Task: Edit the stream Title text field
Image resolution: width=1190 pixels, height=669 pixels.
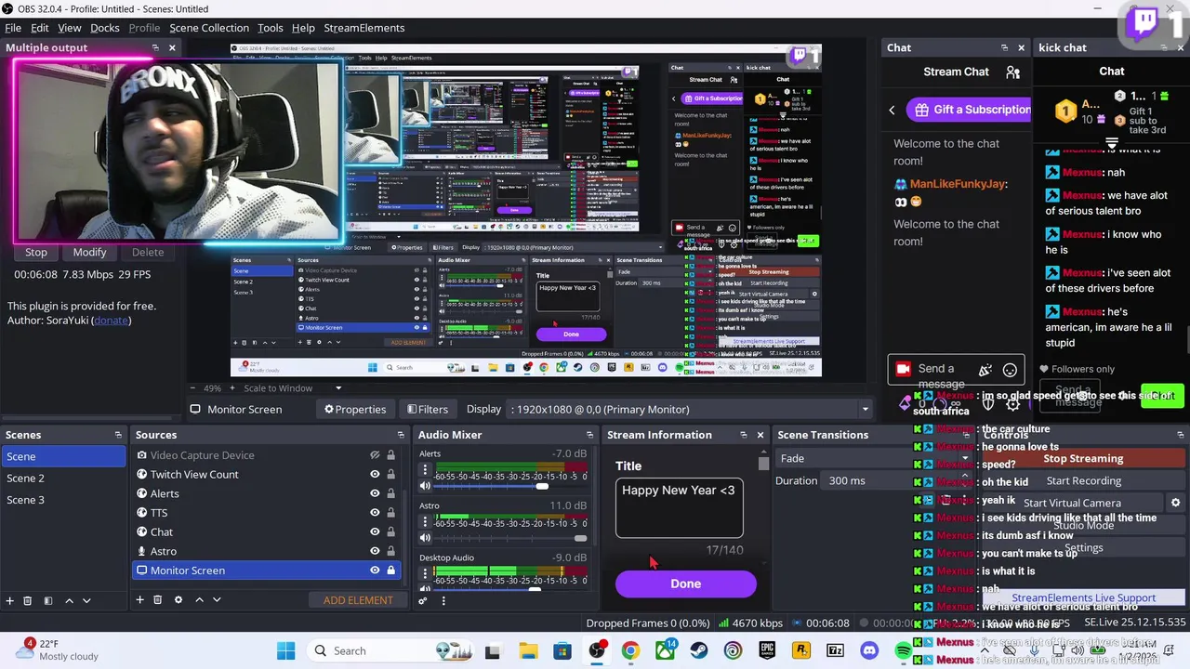Action: click(679, 508)
